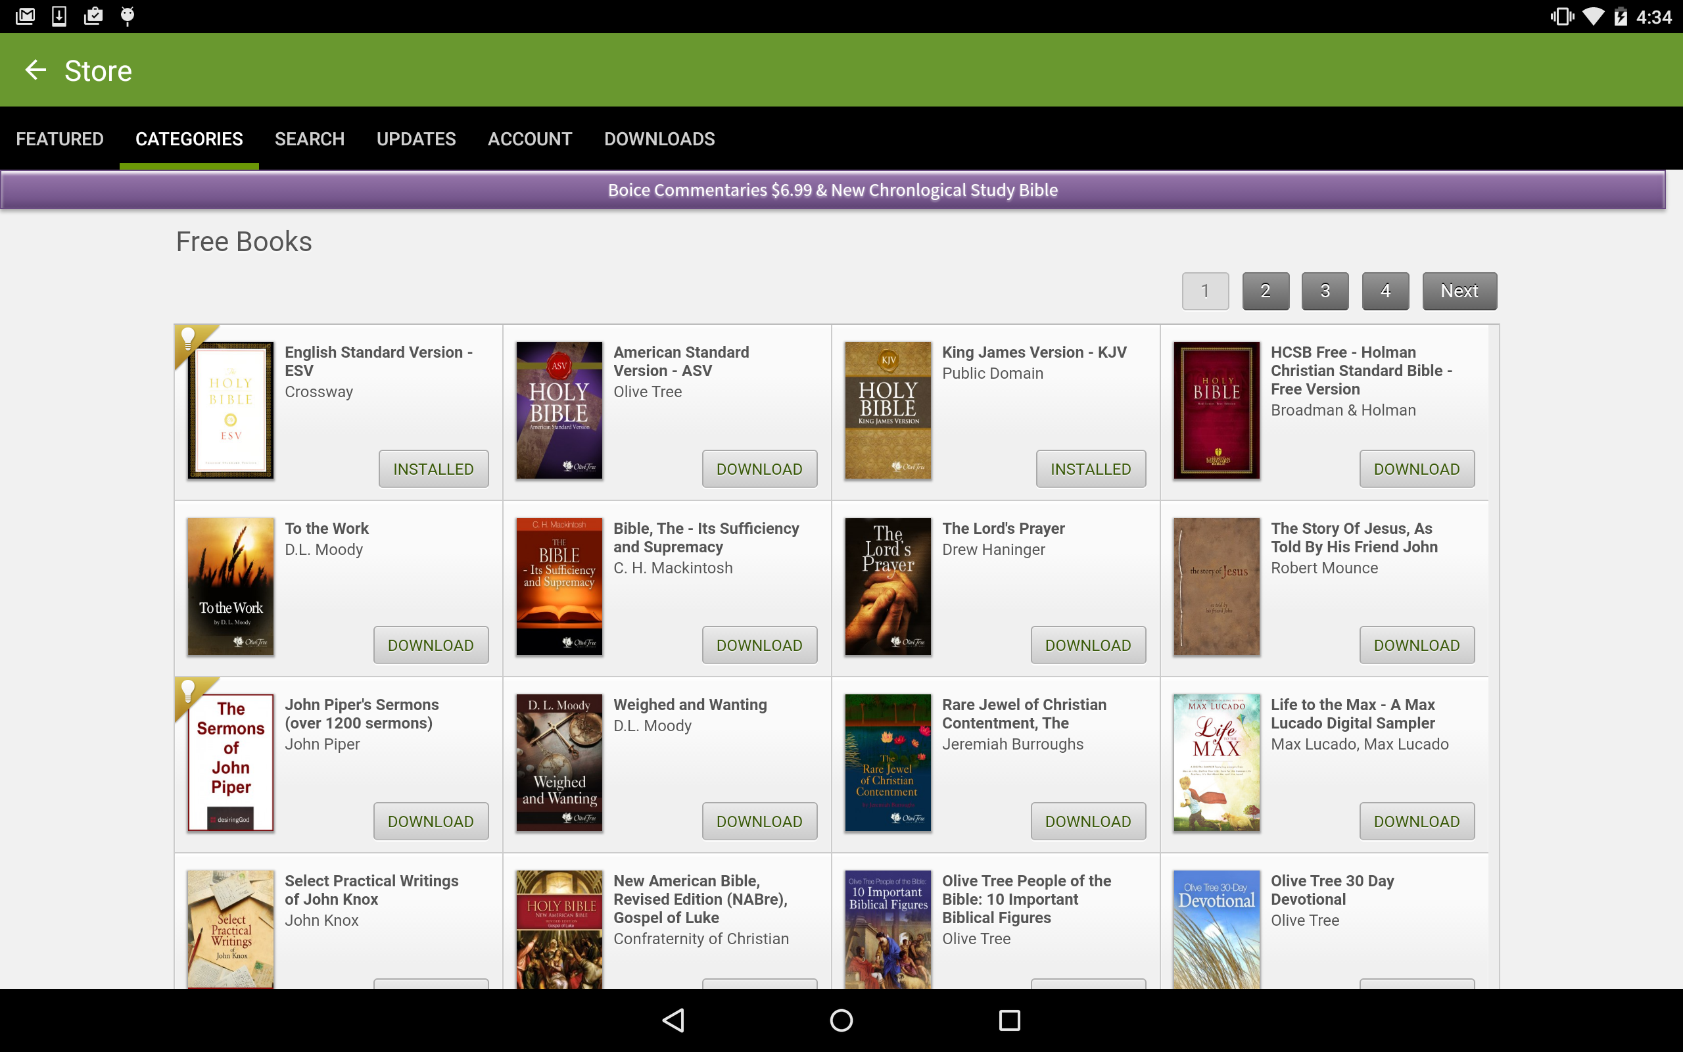Switch to the FEATURED tab
The image size is (1683, 1052).
60,139
